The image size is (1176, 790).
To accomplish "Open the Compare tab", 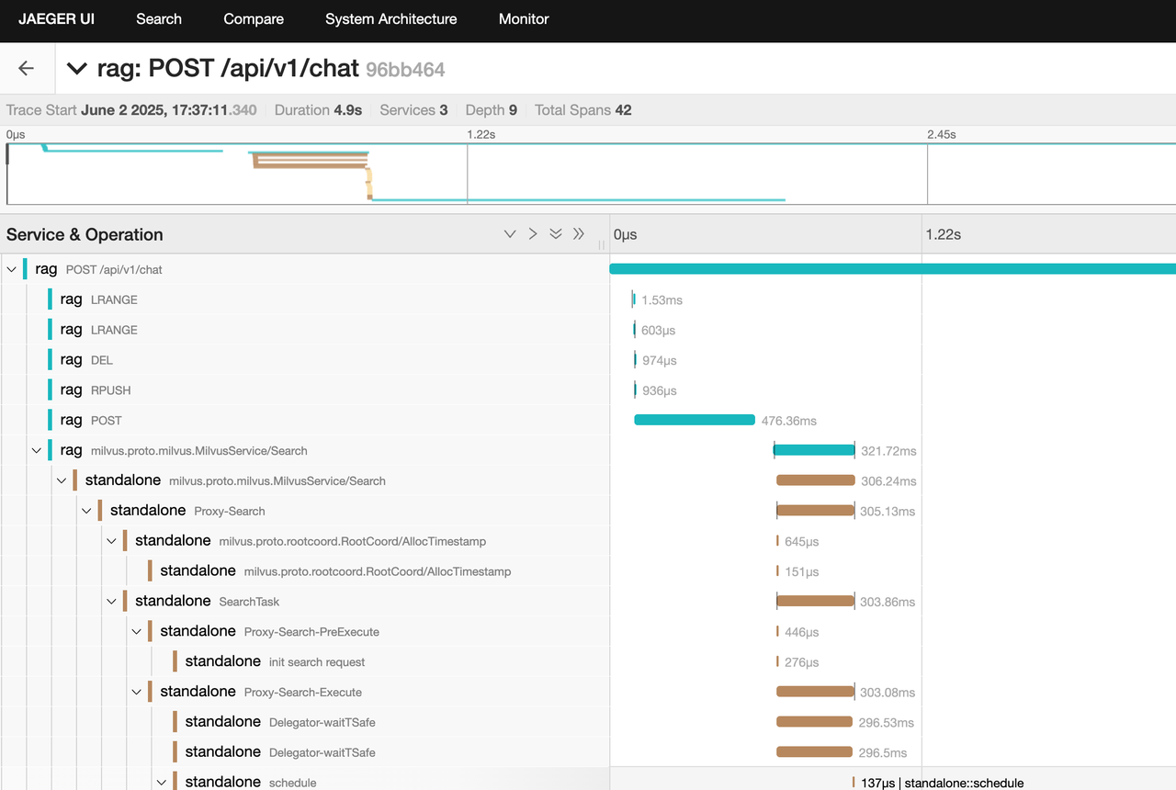I will 254,18.
